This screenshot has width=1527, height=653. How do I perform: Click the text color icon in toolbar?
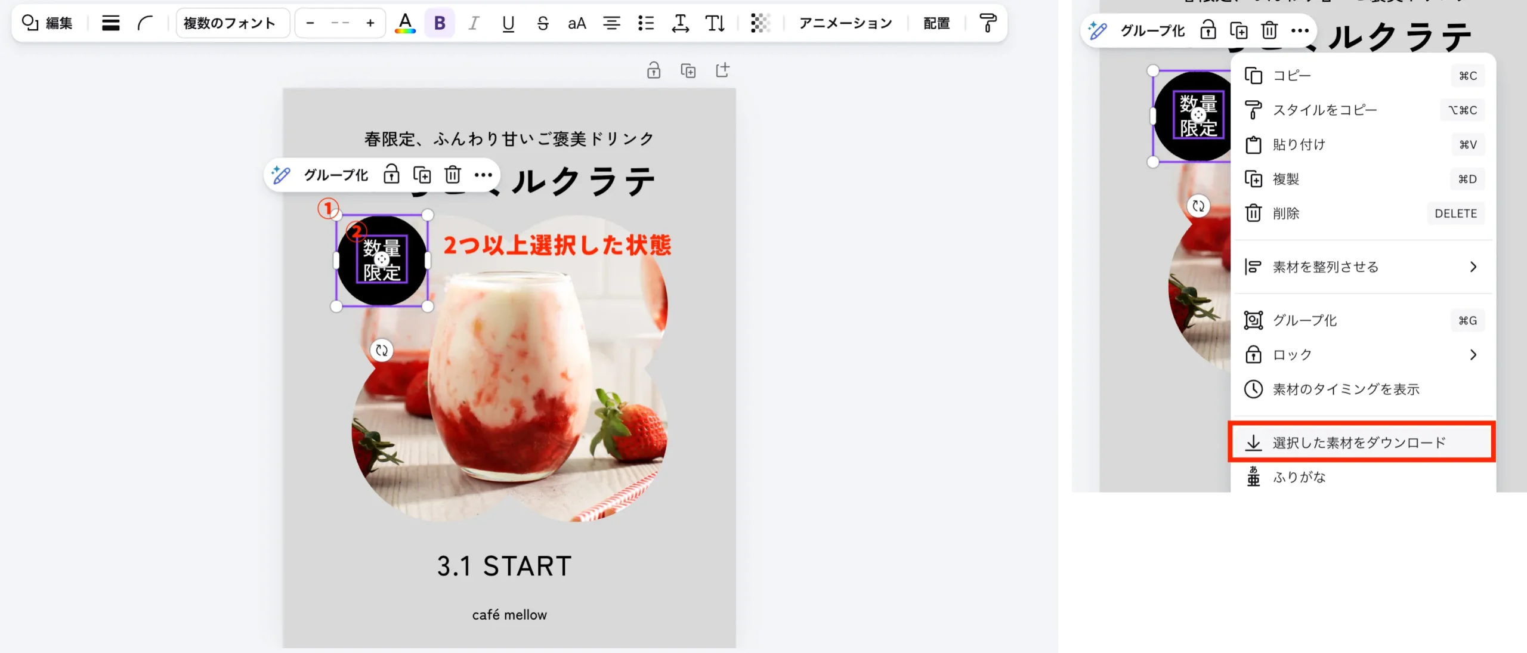click(405, 23)
